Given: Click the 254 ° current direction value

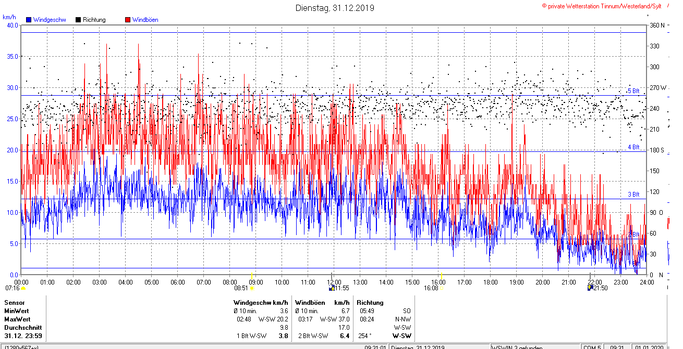Looking at the screenshot, I should [365, 336].
